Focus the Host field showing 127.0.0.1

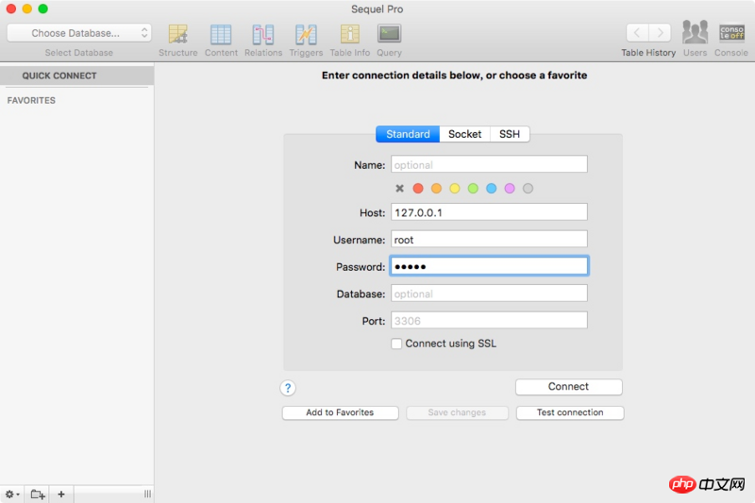click(x=489, y=211)
